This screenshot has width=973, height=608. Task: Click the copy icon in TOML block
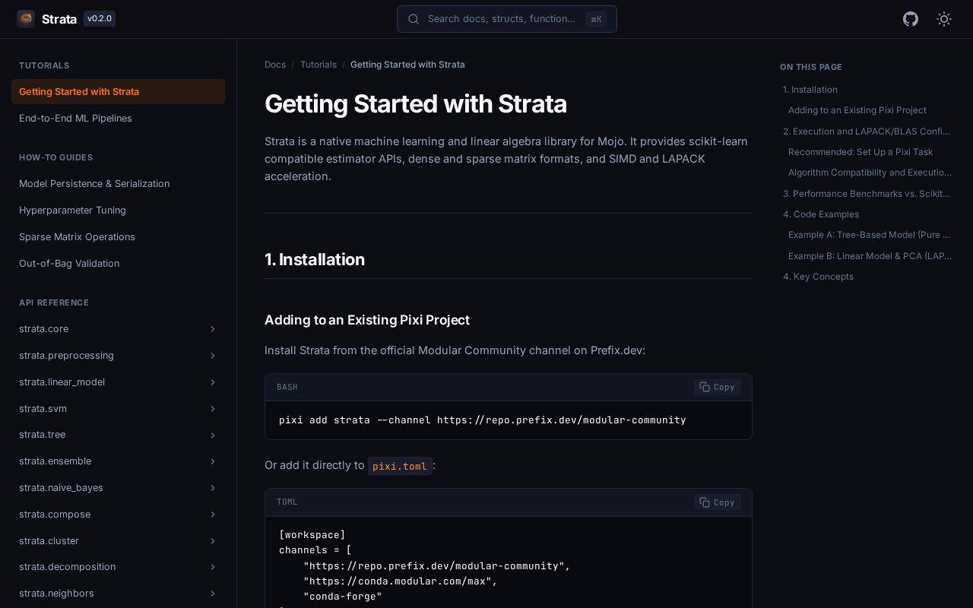[x=705, y=502]
